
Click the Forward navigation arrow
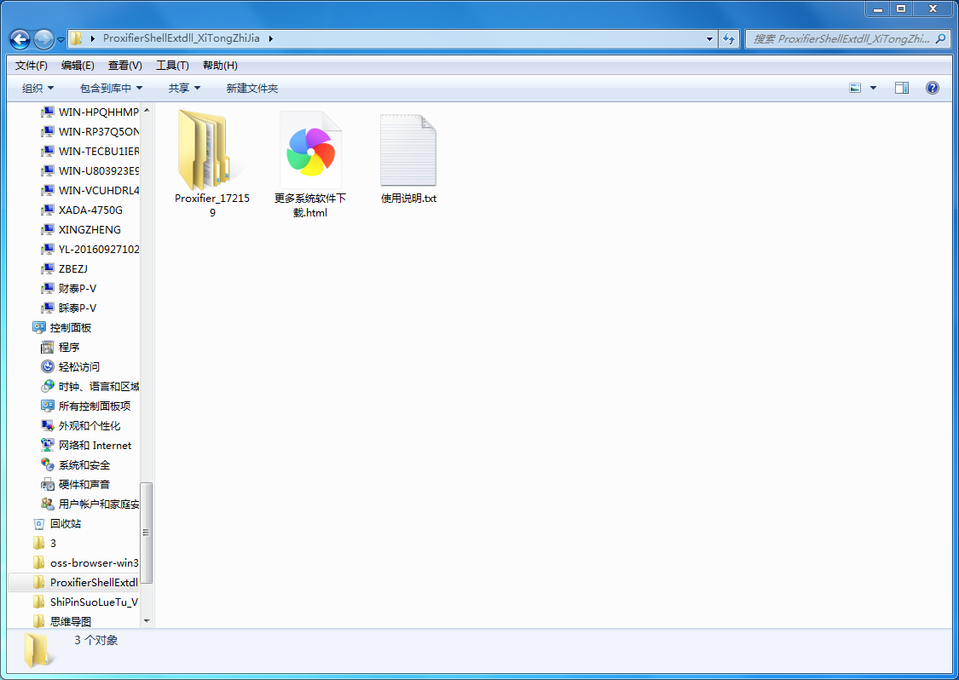click(x=43, y=40)
